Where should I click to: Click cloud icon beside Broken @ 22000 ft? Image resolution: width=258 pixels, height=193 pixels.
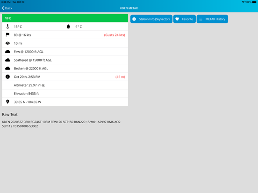tap(7, 68)
